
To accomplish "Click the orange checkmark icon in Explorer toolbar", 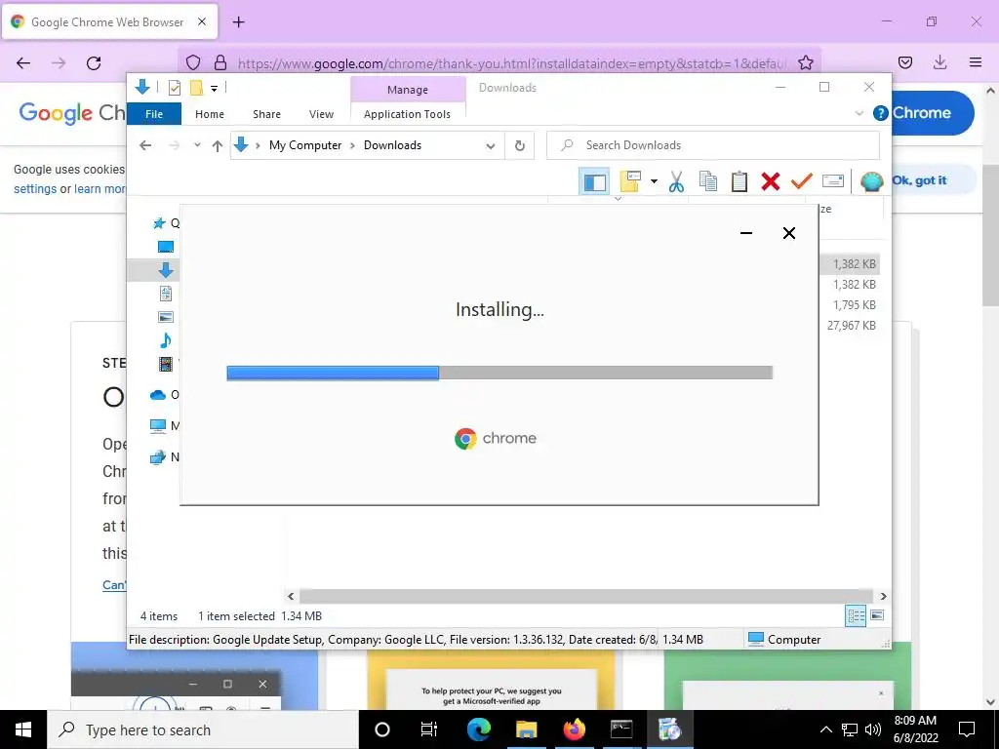I will (802, 181).
